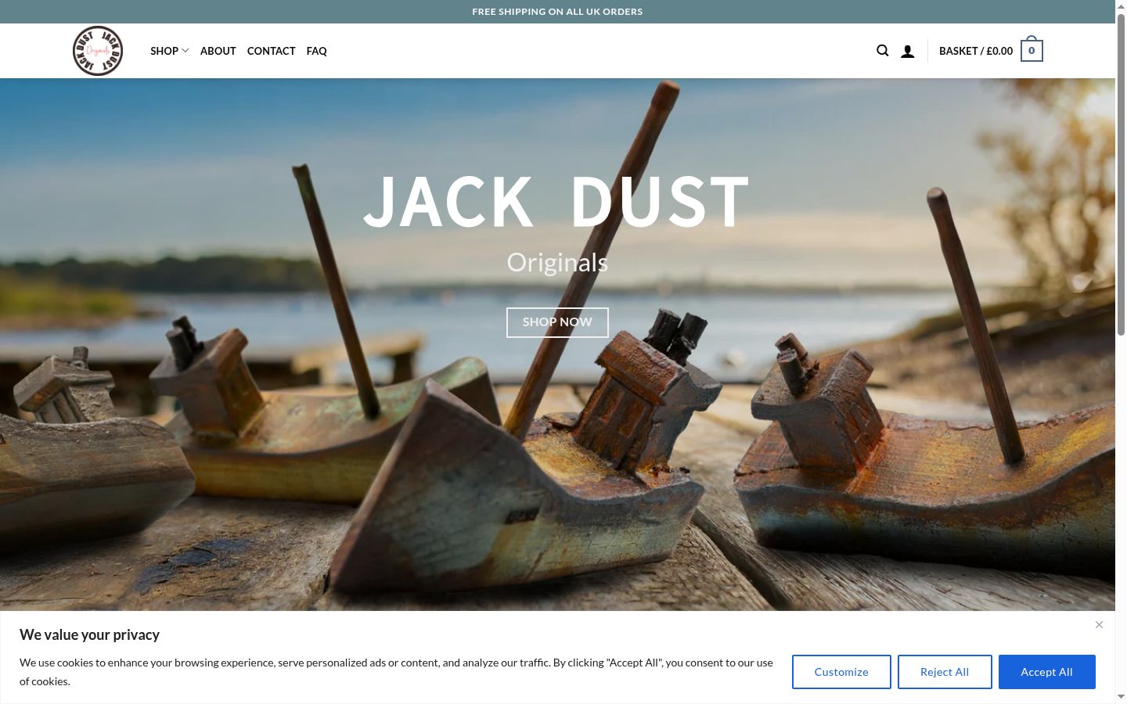Screen dimensions: 1127x704
Task: Open the CONTACT page
Action: pyautogui.click(x=271, y=51)
